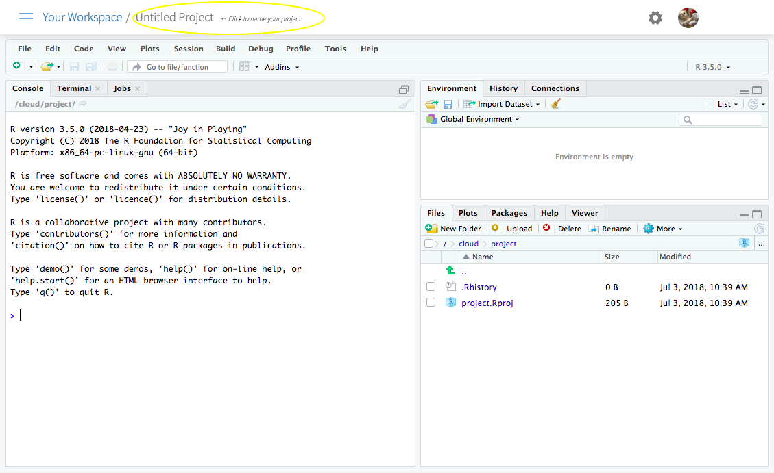Create a New Folder in the Files pane

453,228
